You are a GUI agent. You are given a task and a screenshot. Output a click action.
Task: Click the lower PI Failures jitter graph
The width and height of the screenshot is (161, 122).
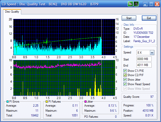click(x=64, y=78)
